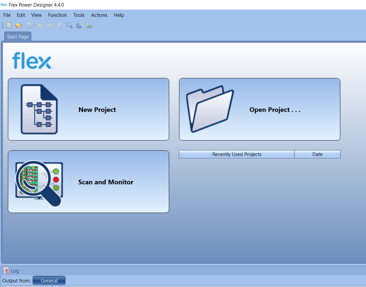Click the redo arrow toolbar icon
The image size is (366, 287).
pyautogui.click(x=49, y=25)
